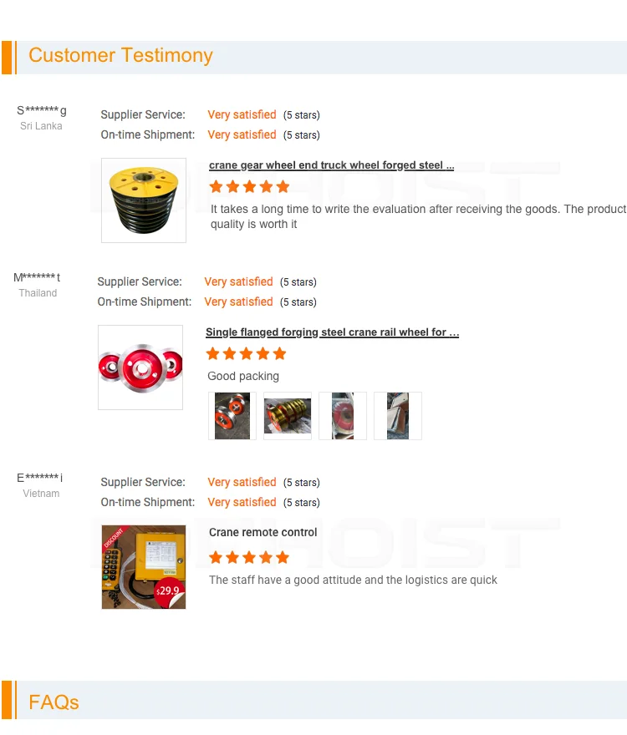Open the crane gear wheel product link
The image size is (627, 735).
point(331,165)
